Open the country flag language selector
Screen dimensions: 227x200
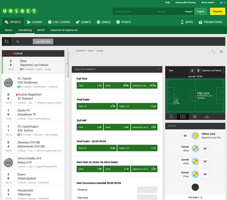pyautogui.click(x=223, y=3)
